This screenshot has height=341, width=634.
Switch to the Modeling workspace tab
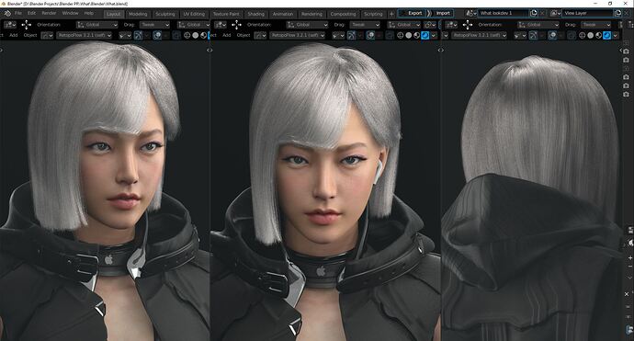pyautogui.click(x=138, y=14)
